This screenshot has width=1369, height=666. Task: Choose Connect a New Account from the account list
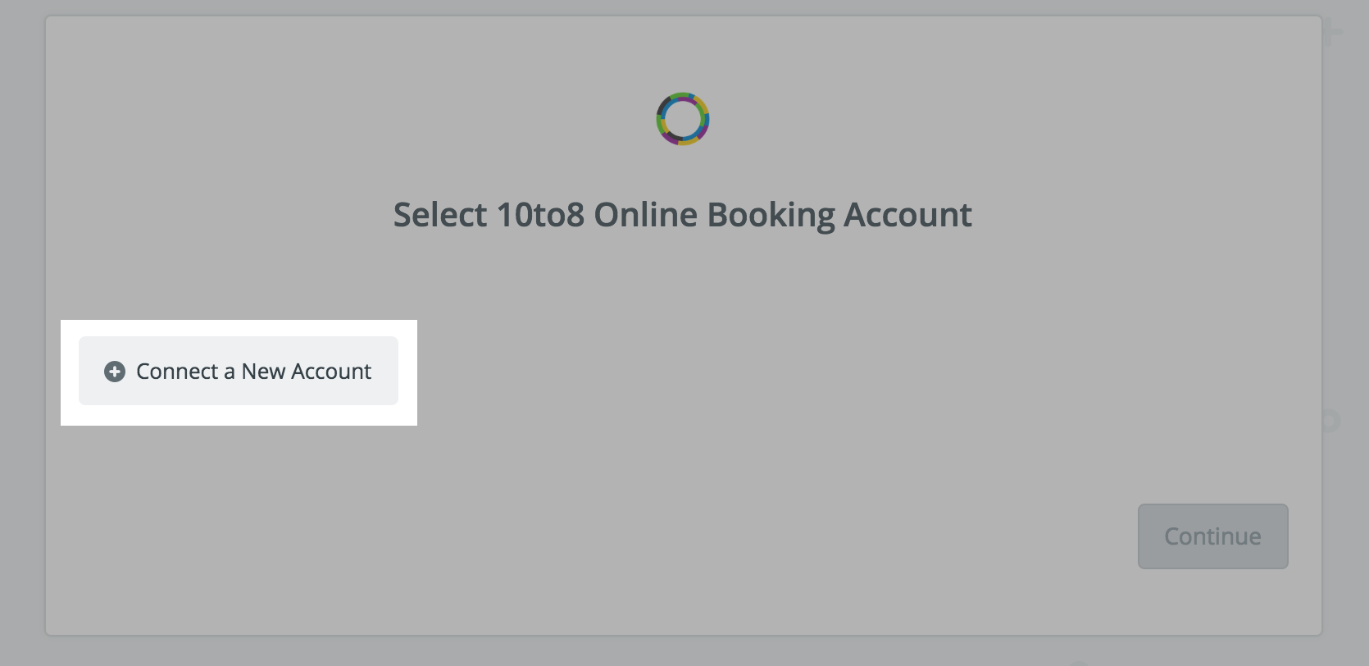(239, 371)
